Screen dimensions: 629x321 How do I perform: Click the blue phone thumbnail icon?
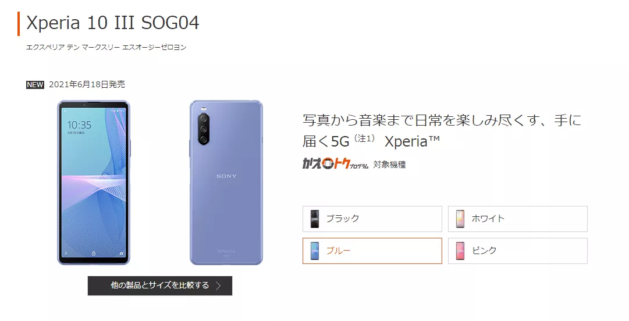click(315, 251)
